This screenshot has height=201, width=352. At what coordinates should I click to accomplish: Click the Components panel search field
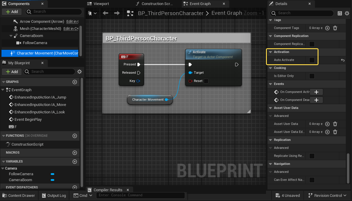[x=54, y=12]
